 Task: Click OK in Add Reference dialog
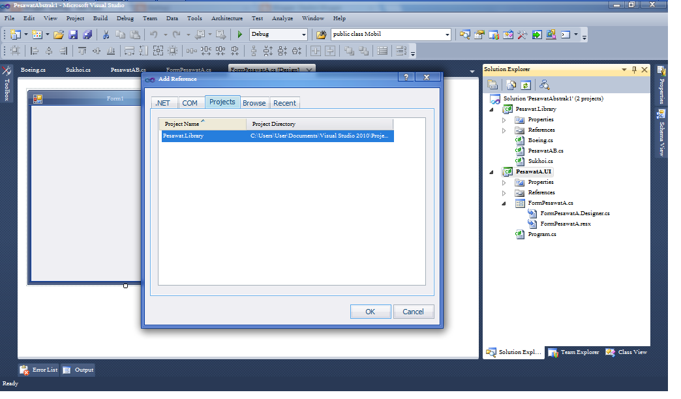point(371,311)
